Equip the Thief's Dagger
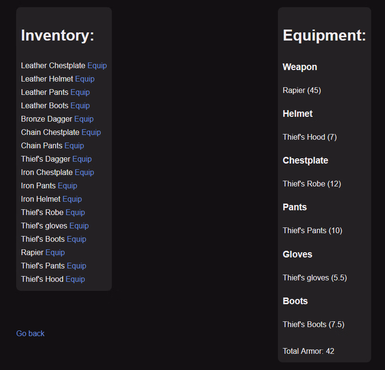Viewport: 385px width, 370px height. 82,159
